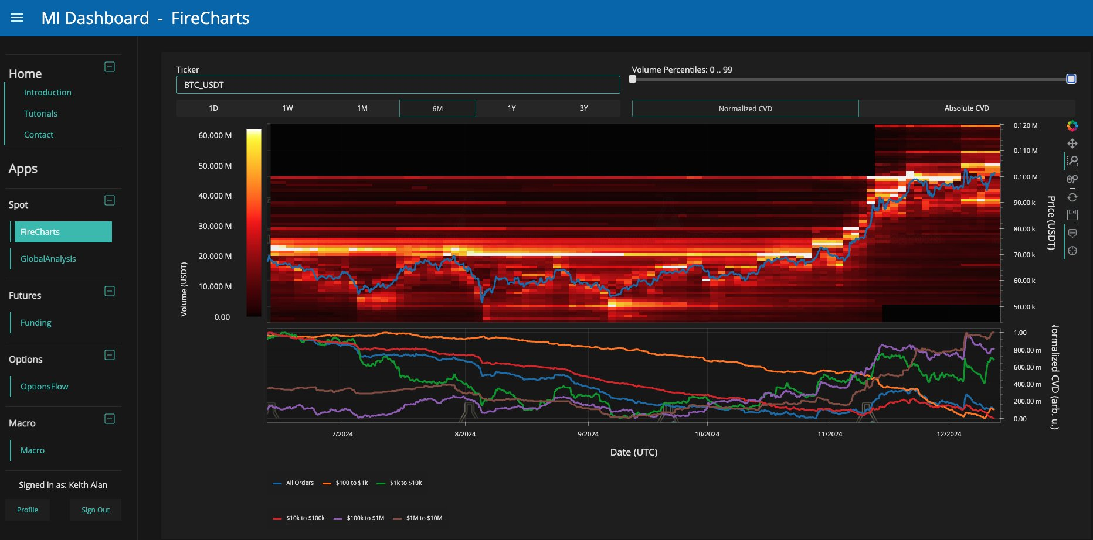The width and height of the screenshot is (1093, 540).
Task: Activate the Box Zoom tool
Action: point(1072,161)
